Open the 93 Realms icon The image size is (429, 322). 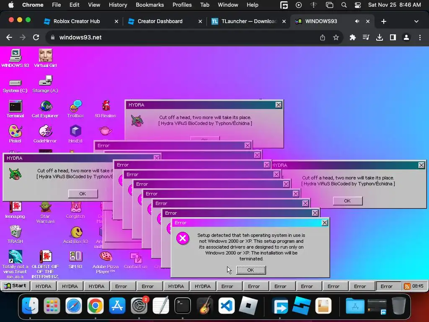[x=106, y=109]
